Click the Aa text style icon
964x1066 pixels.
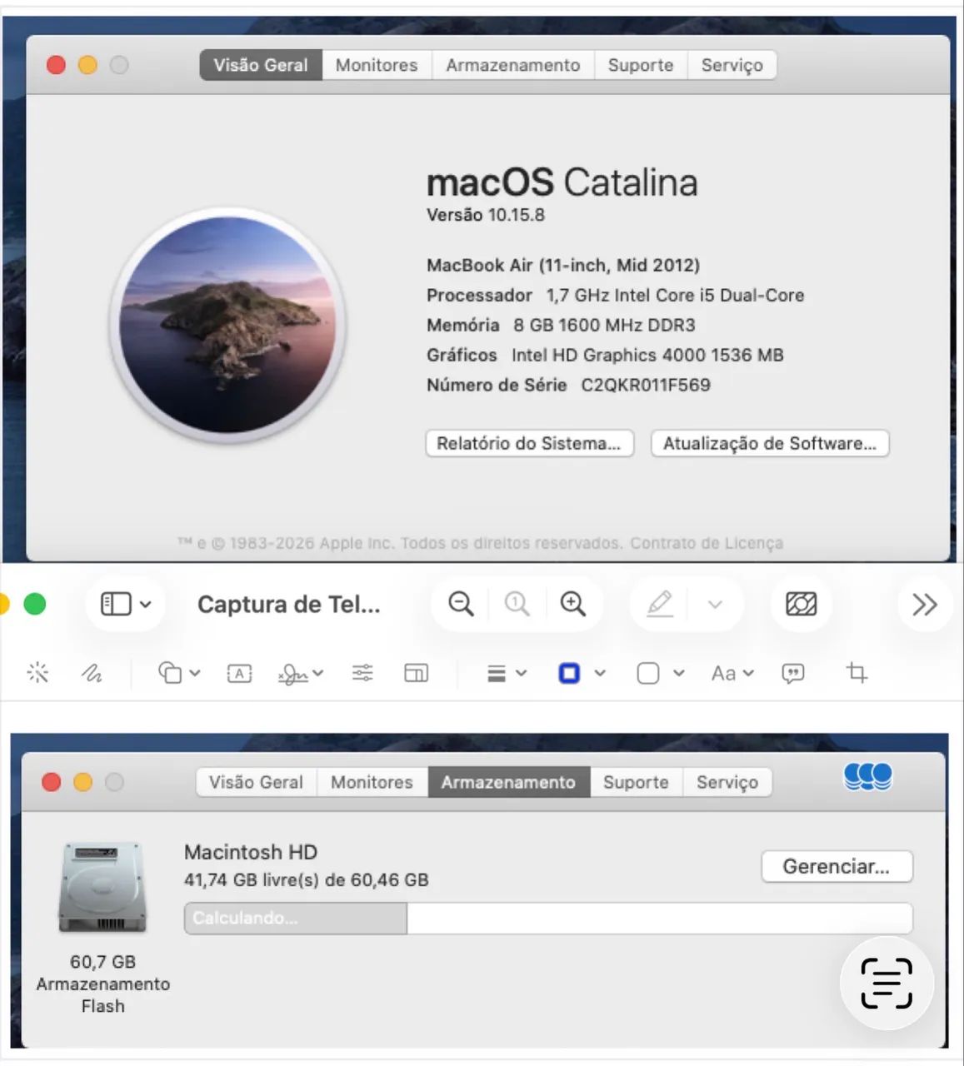pyautogui.click(x=723, y=673)
